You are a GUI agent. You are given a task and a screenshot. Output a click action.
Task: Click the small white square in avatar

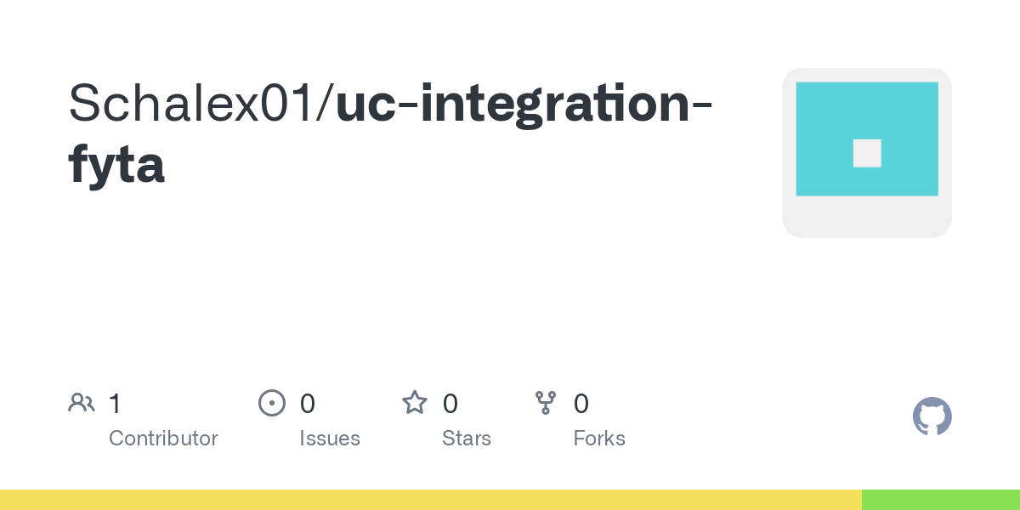tap(867, 153)
